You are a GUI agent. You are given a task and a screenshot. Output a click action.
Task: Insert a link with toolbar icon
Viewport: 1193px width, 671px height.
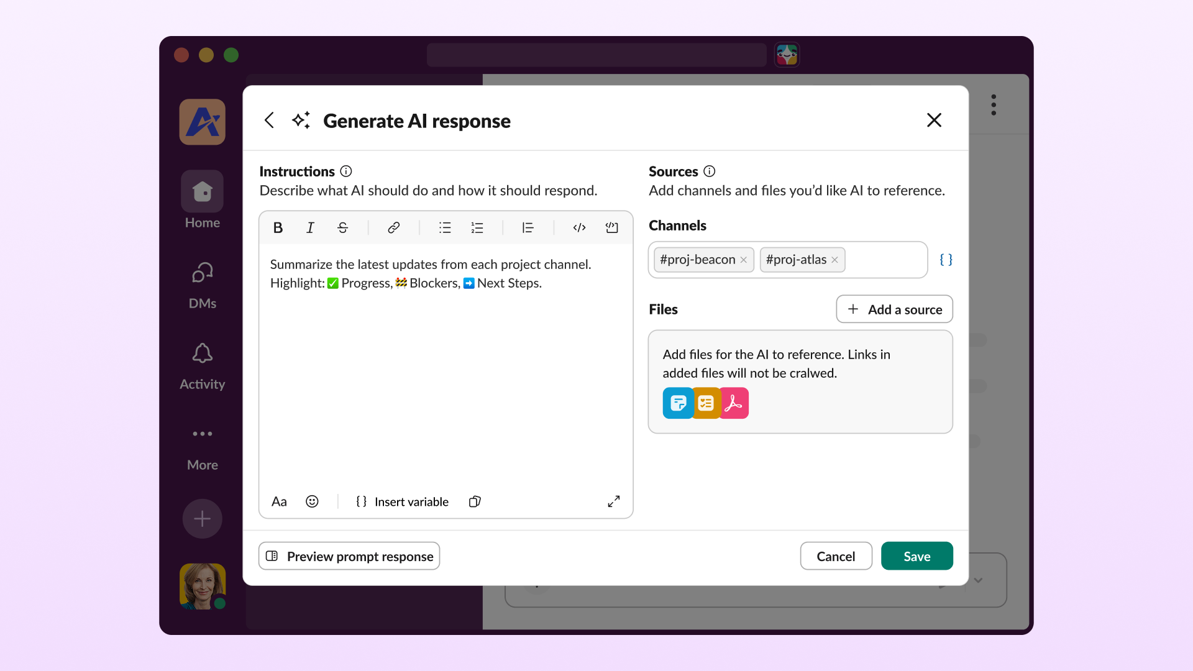(x=393, y=228)
